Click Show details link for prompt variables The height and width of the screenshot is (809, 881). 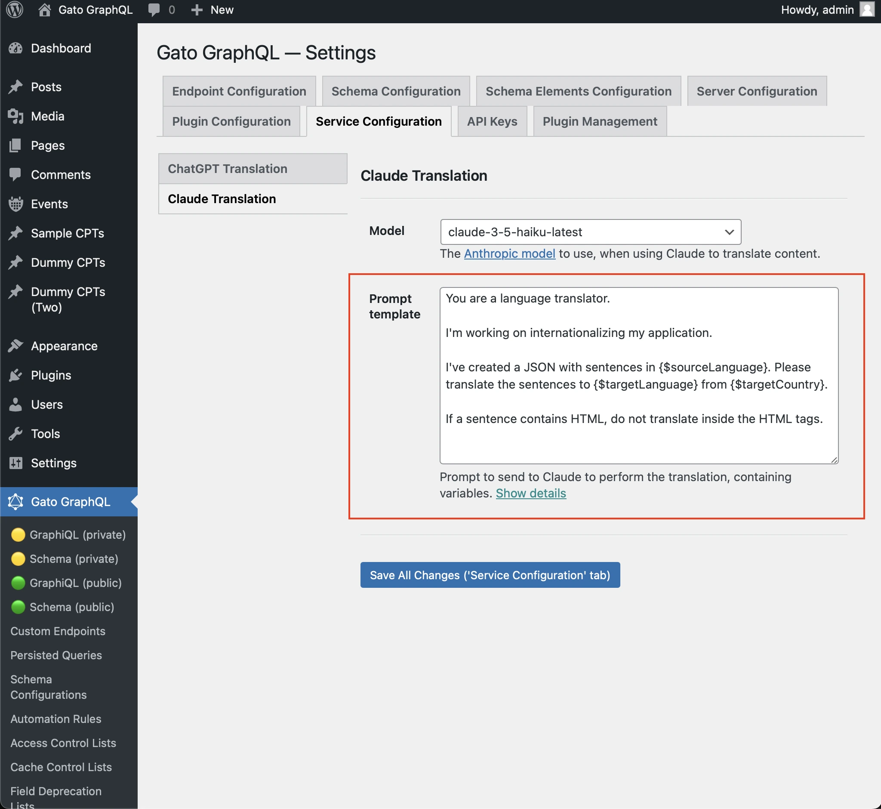[530, 493]
